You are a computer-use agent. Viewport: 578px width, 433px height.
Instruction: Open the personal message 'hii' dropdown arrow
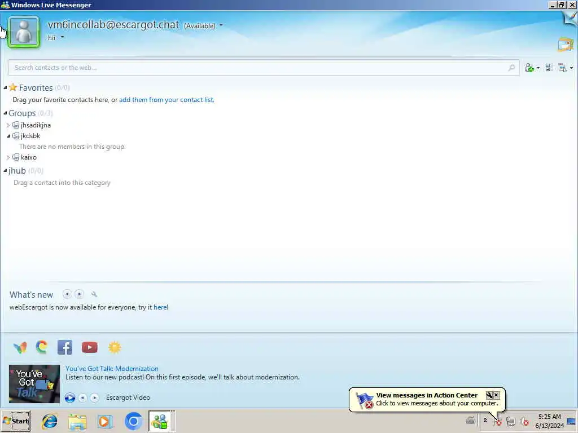62,37
